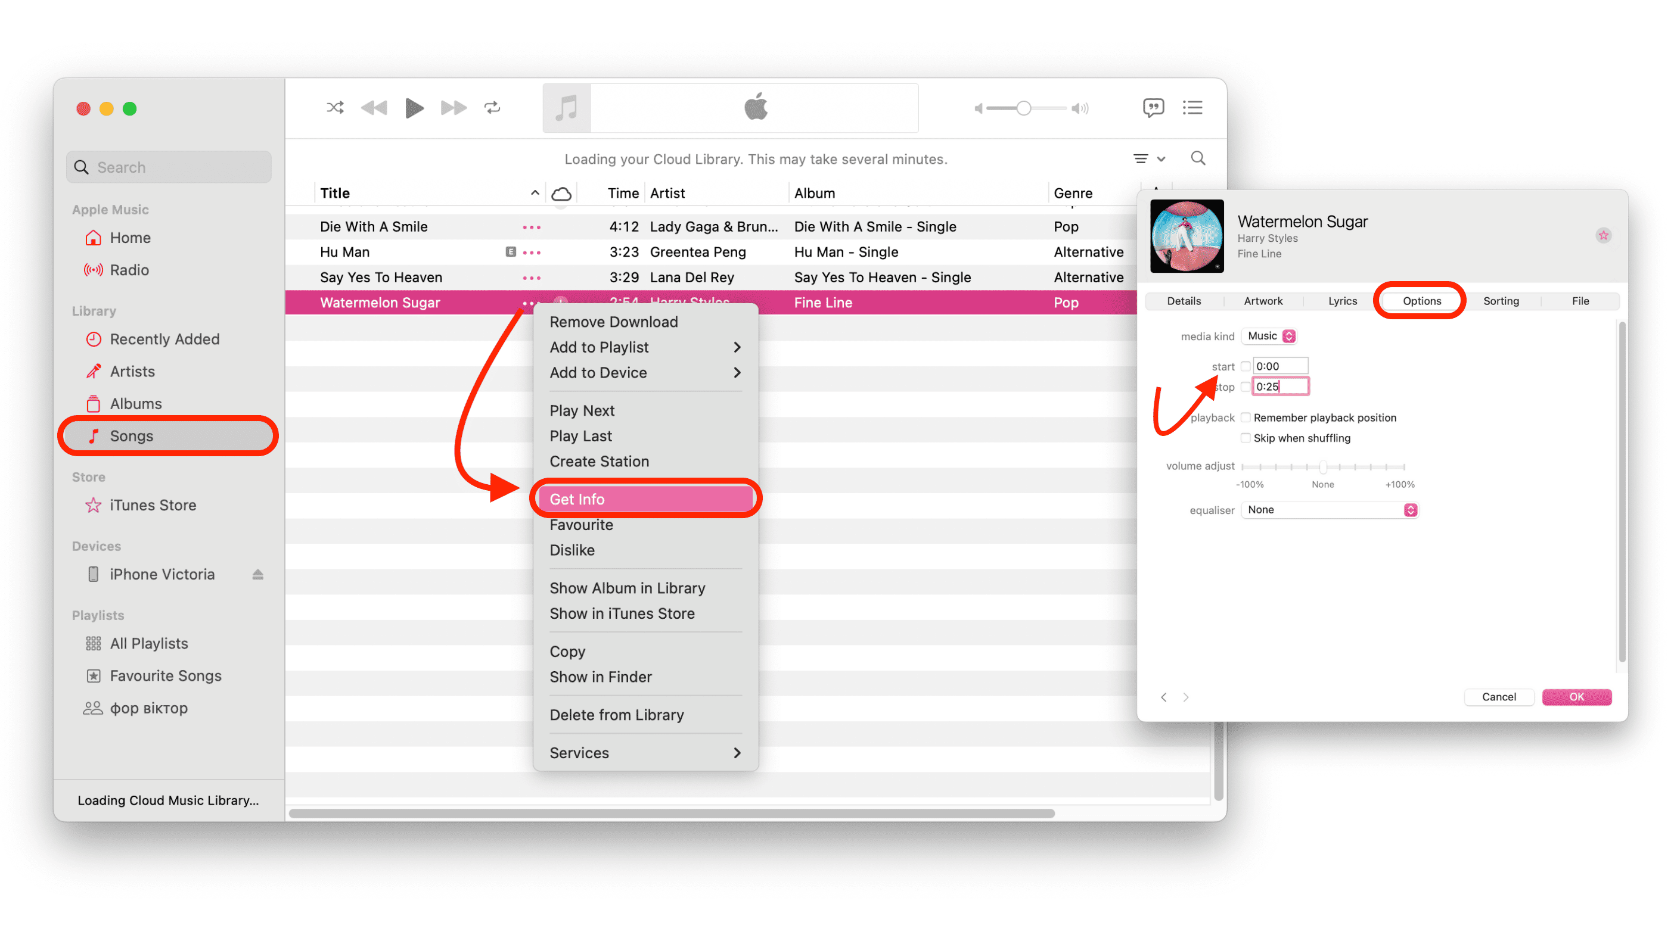Screen dimensions: 1674x941
Task: Toggle repeat mode
Action: pyautogui.click(x=493, y=108)
